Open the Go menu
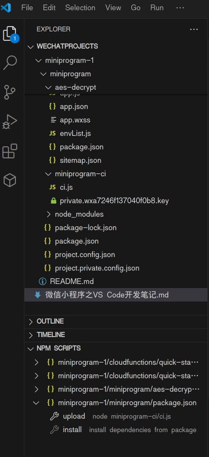 [136, 8]
